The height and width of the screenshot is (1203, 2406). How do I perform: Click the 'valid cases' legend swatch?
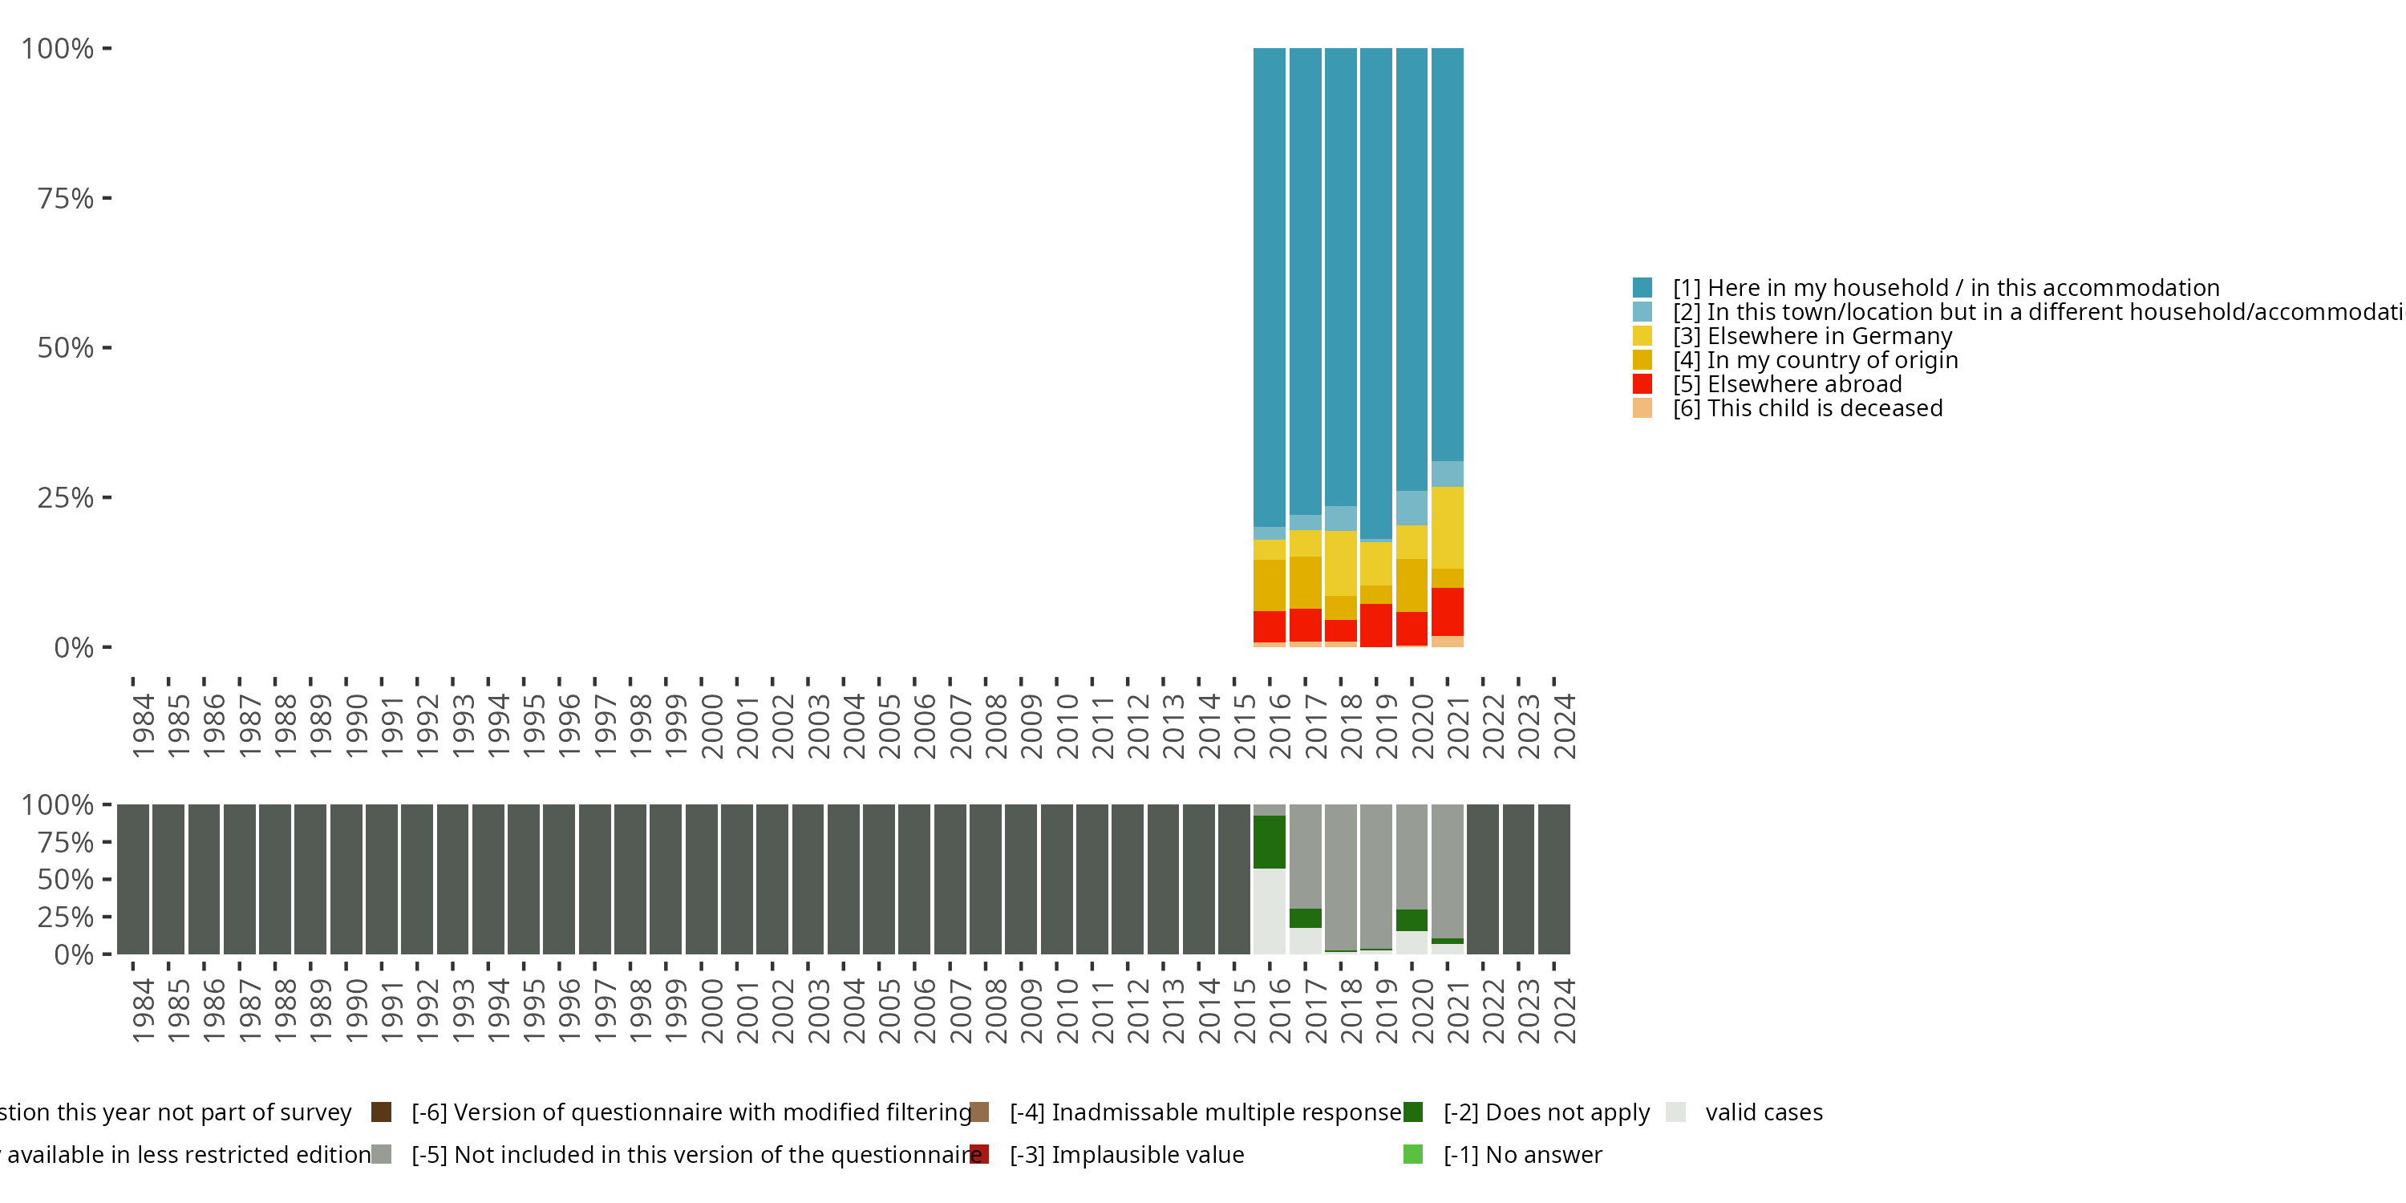[x=1675, y=1112]
